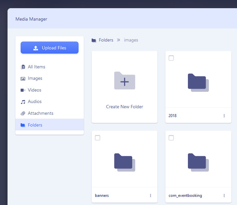Open the 2018 folder thumbnail

tap(198, 82)
